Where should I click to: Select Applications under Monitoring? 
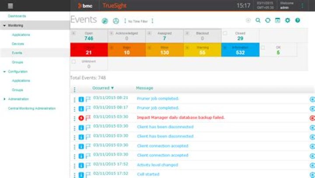point(21,35)
